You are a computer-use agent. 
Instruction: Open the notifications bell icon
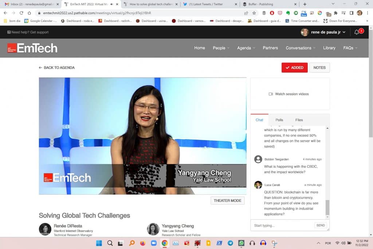coord(357,32)
